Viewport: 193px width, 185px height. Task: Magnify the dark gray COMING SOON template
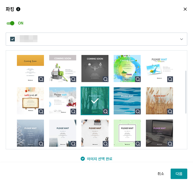[x=106, y=79]
